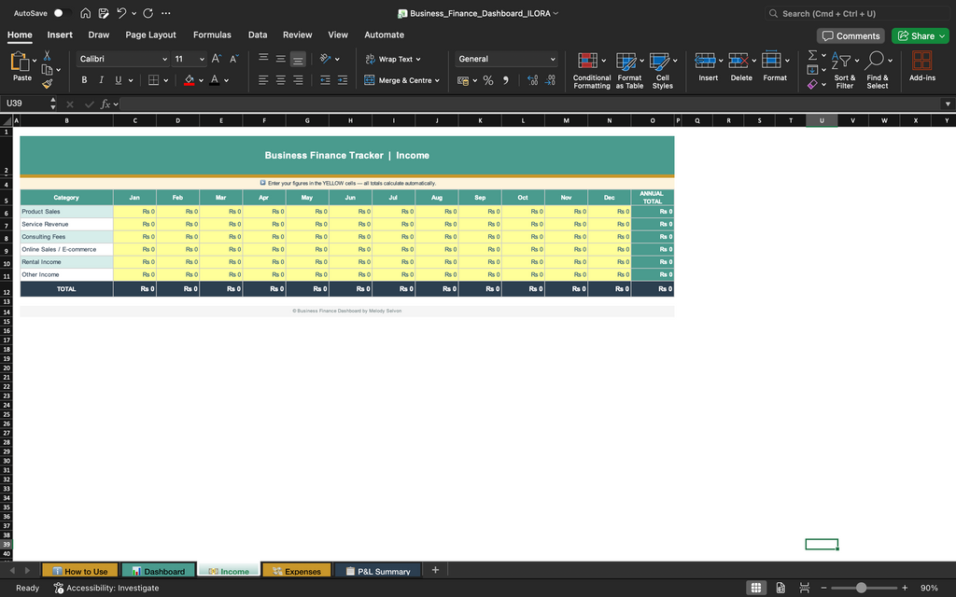Image resolution: width=956 pixels, height=597 pixels.
Task: Click Decrease Decimal icon
Action: point(550,80)
